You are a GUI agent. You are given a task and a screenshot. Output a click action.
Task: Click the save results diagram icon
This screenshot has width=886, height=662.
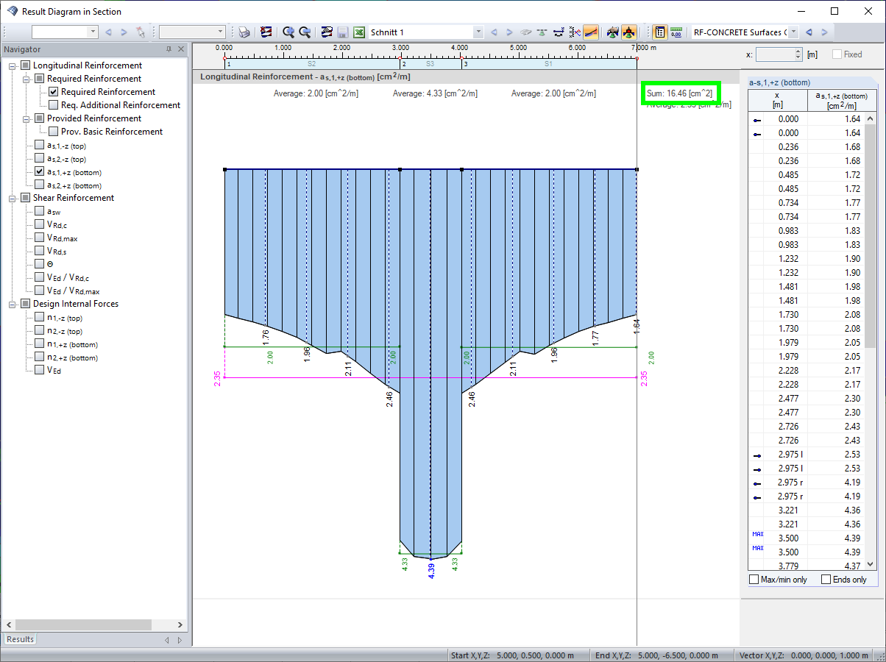click(342, 31)
